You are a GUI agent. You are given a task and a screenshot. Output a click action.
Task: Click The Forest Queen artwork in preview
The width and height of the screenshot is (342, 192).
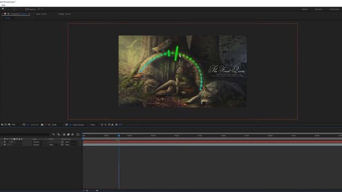point(183,71)
